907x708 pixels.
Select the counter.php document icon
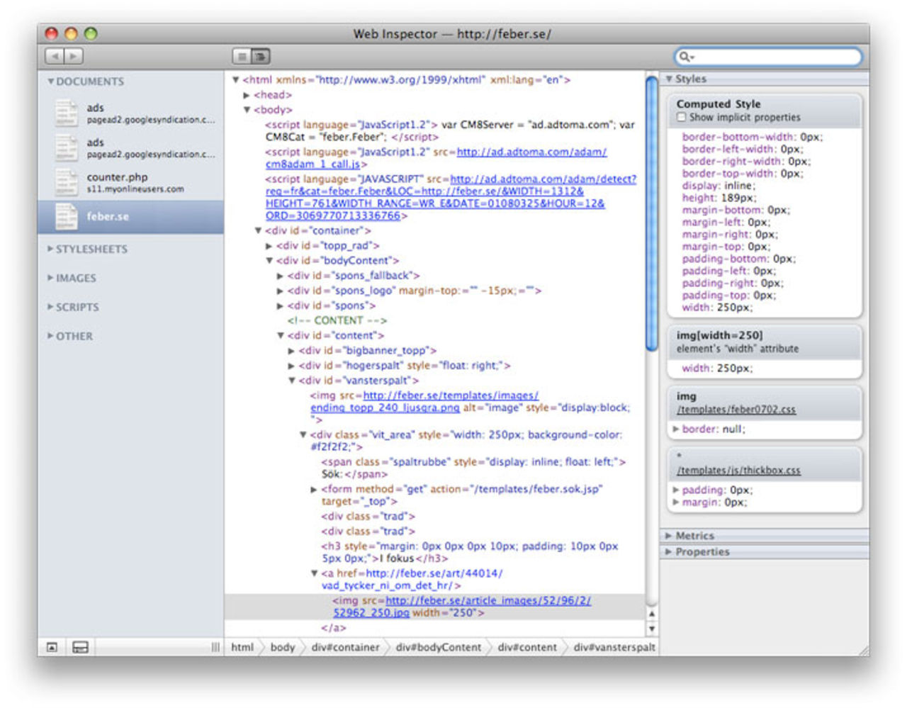(66, 183)
